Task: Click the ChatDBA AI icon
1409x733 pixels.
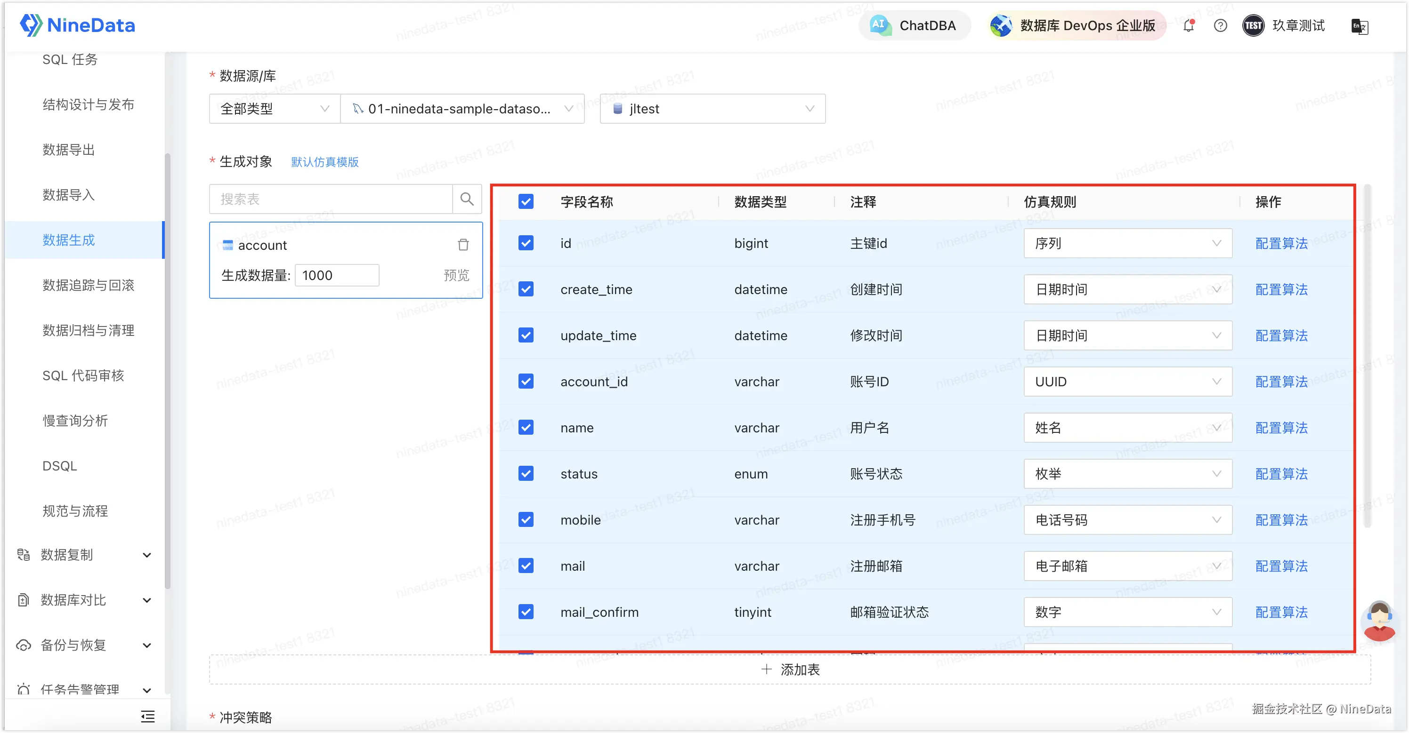Action: [x=880, y=25]
